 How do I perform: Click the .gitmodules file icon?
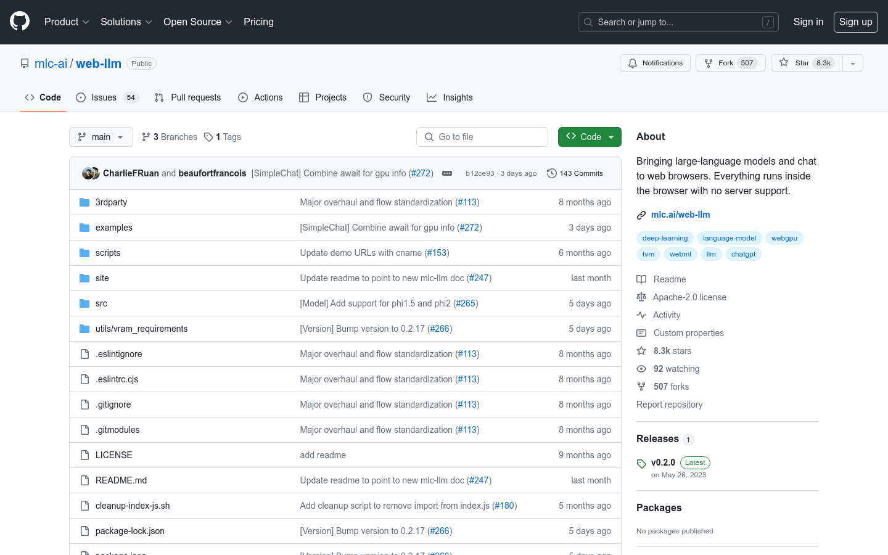point(84,430)
